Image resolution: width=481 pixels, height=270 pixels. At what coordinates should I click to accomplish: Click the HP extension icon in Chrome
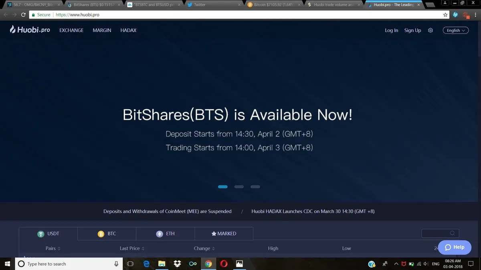coord(456,15)
